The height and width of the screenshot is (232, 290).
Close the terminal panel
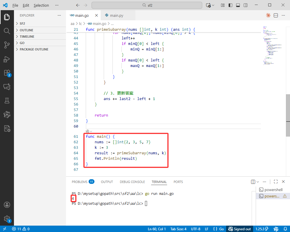(x=283, y=182)
